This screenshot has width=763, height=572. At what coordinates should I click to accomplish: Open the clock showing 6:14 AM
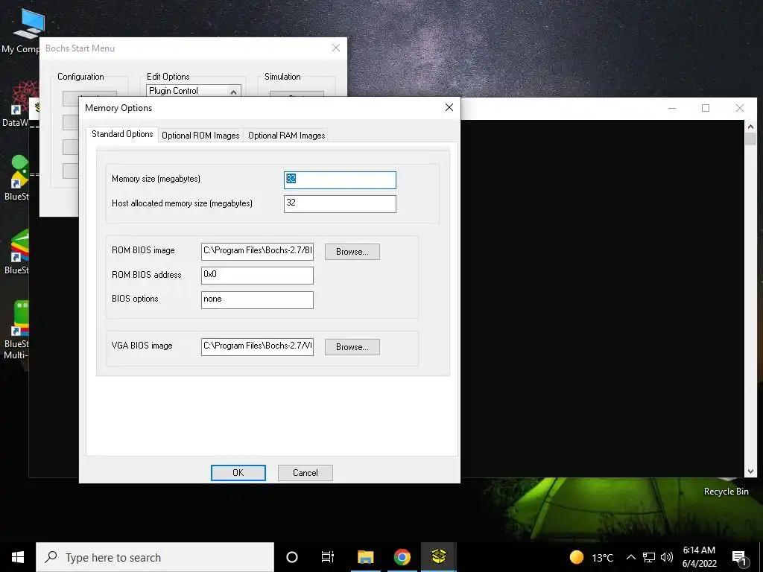point(699,557)
